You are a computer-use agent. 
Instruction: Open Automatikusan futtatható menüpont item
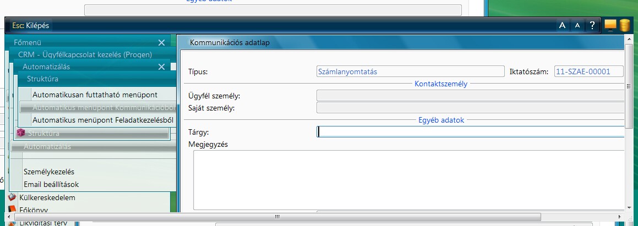click(95, 95)
